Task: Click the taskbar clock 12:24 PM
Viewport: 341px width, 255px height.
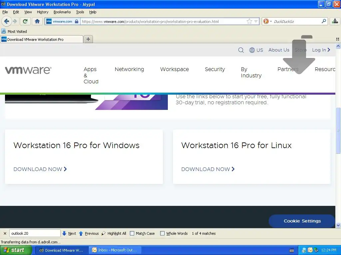Action: tap(329, 250)
